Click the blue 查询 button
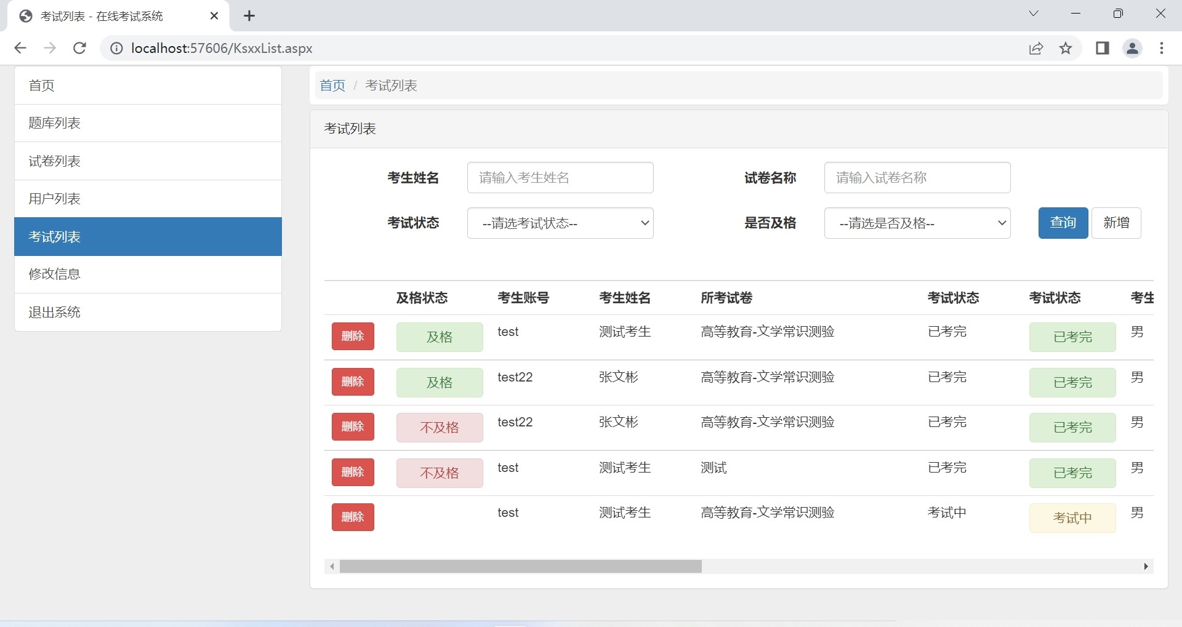This screenshot has width=1182, height=627. [x=1063, y=223]
